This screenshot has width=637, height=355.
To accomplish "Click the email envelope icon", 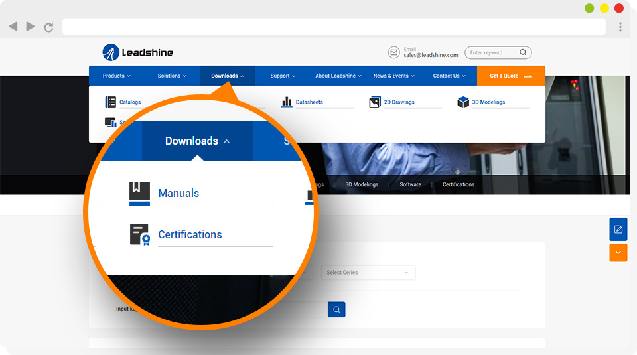I will tap(393, 52).
